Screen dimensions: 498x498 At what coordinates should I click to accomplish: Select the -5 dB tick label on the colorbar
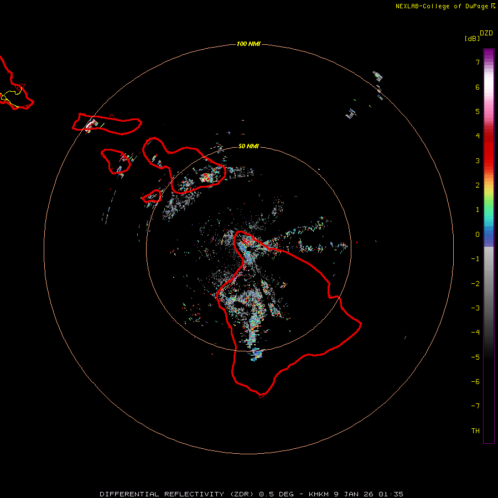tap(475, 357)
